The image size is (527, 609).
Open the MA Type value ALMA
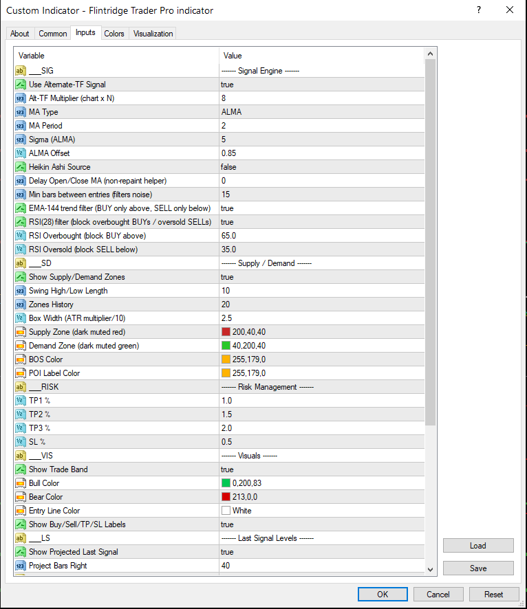[232, 112]
